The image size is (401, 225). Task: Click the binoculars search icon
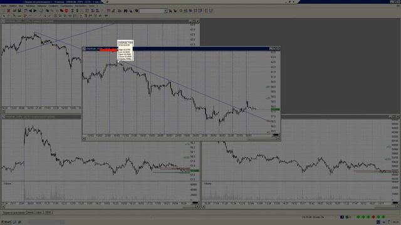click(x=125, y=11)
